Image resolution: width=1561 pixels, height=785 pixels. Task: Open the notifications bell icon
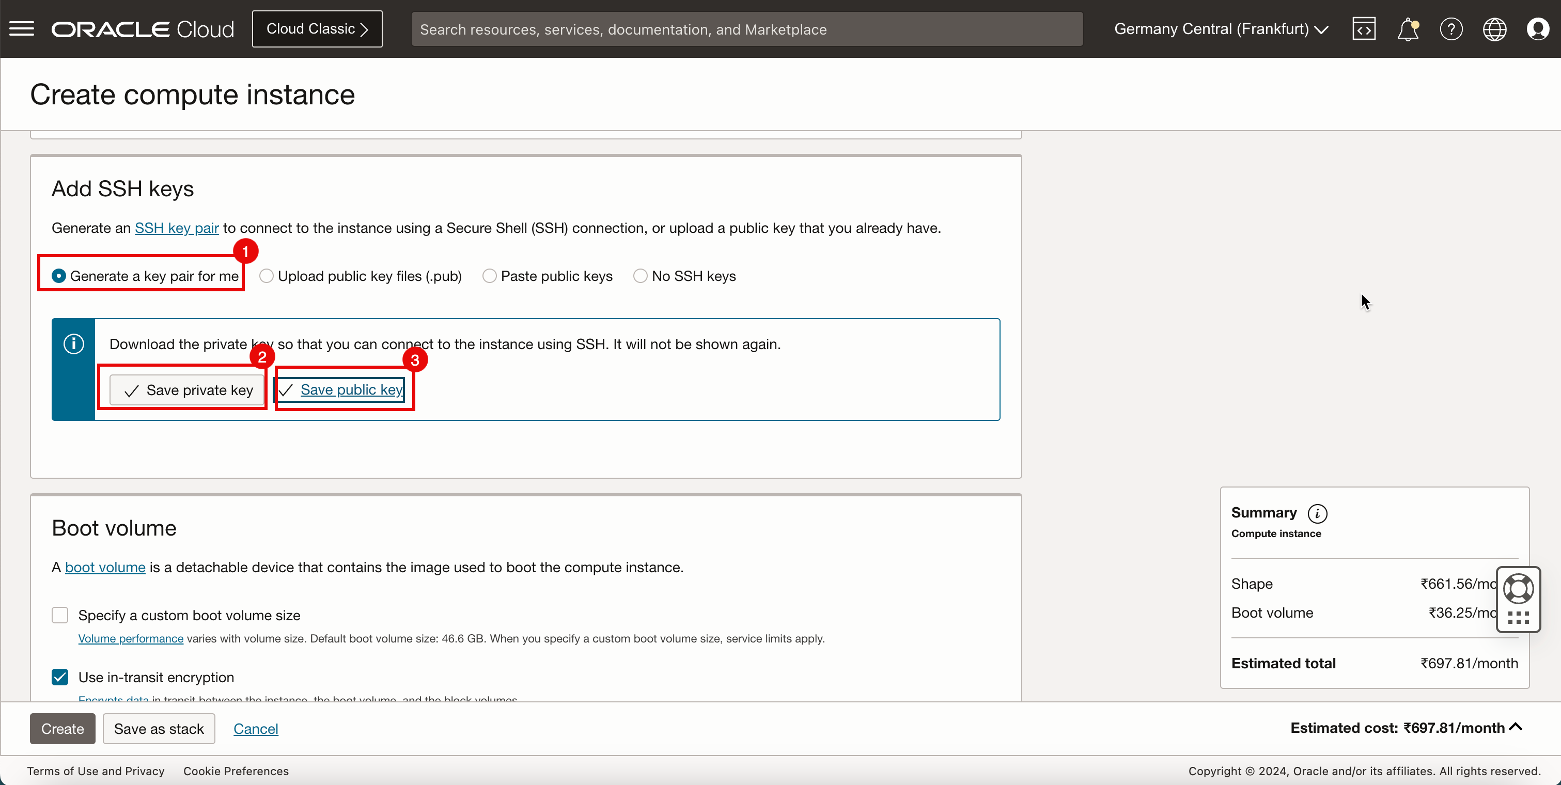1407,29
